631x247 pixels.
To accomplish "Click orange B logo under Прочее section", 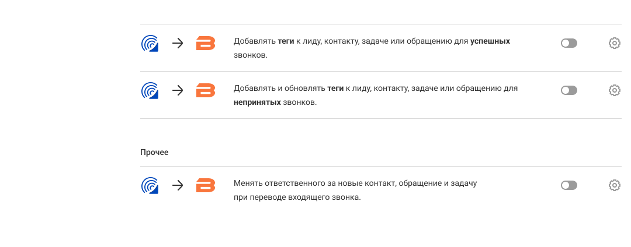I will (205, 185).
